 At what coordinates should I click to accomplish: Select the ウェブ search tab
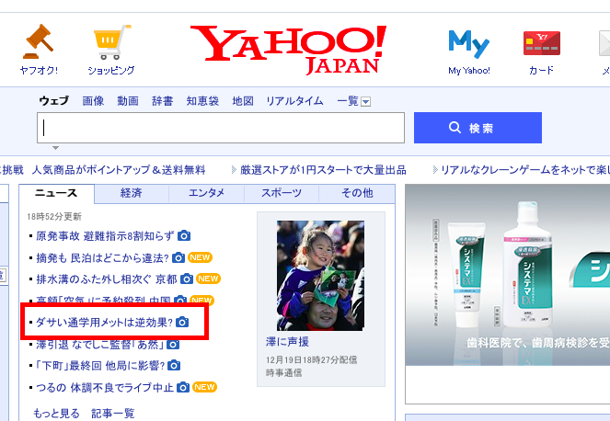click(53, 101)
